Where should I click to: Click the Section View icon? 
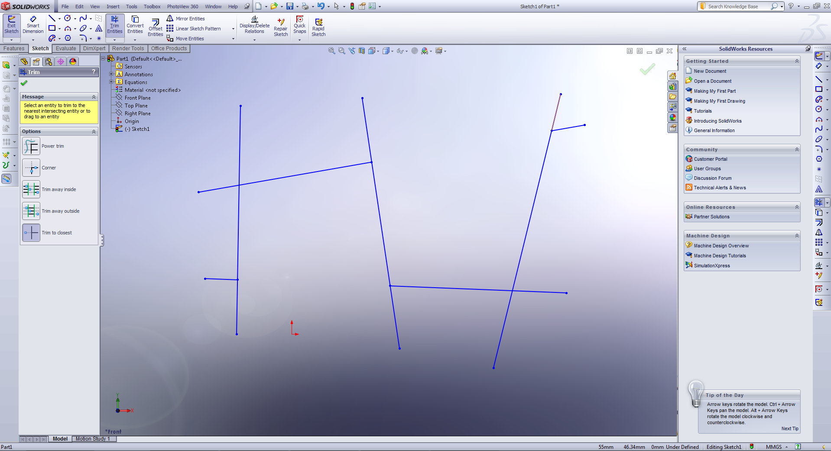point(362,51)
